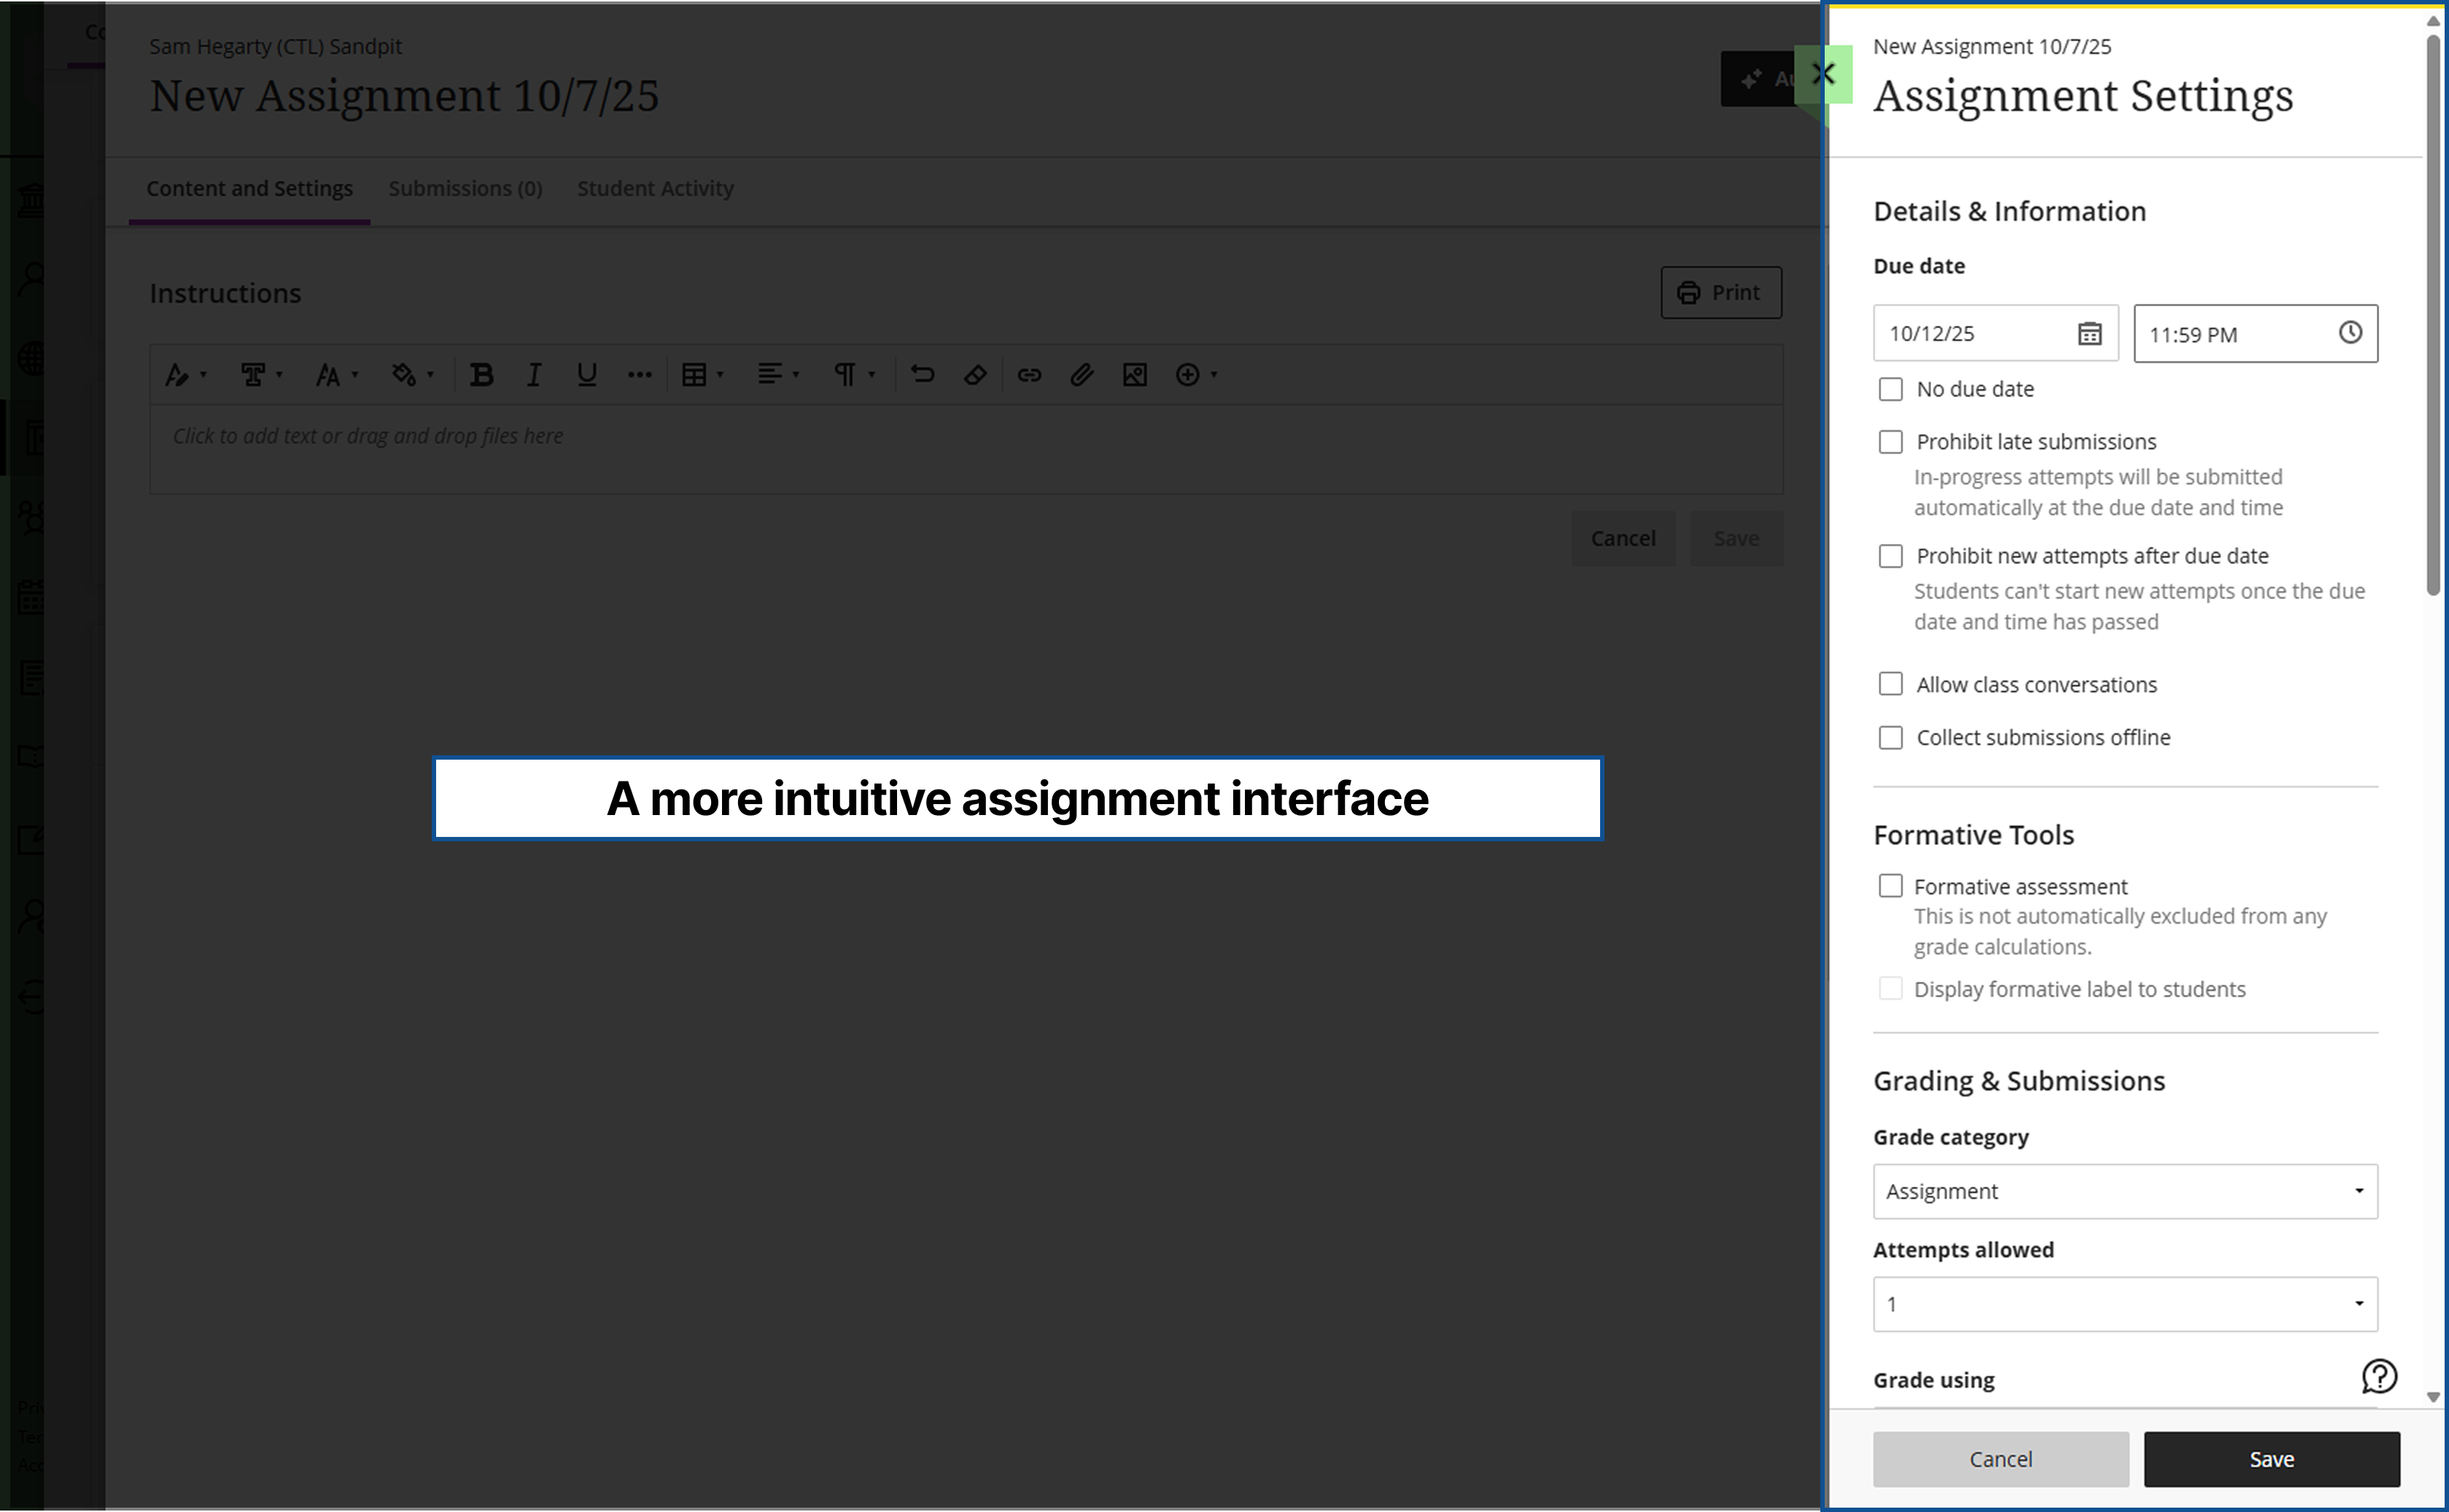This screenshot has width=2449, height=1512.
Task: Toggle bold formatting in the Instructions editor
Action: click(x=484, y=374)
